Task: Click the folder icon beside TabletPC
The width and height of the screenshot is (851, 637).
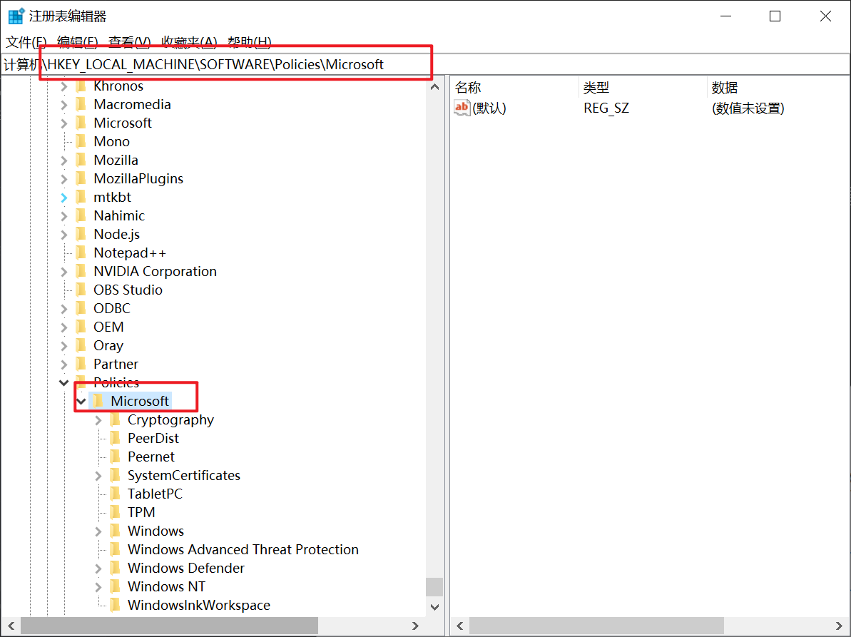Action: (115, 494)
